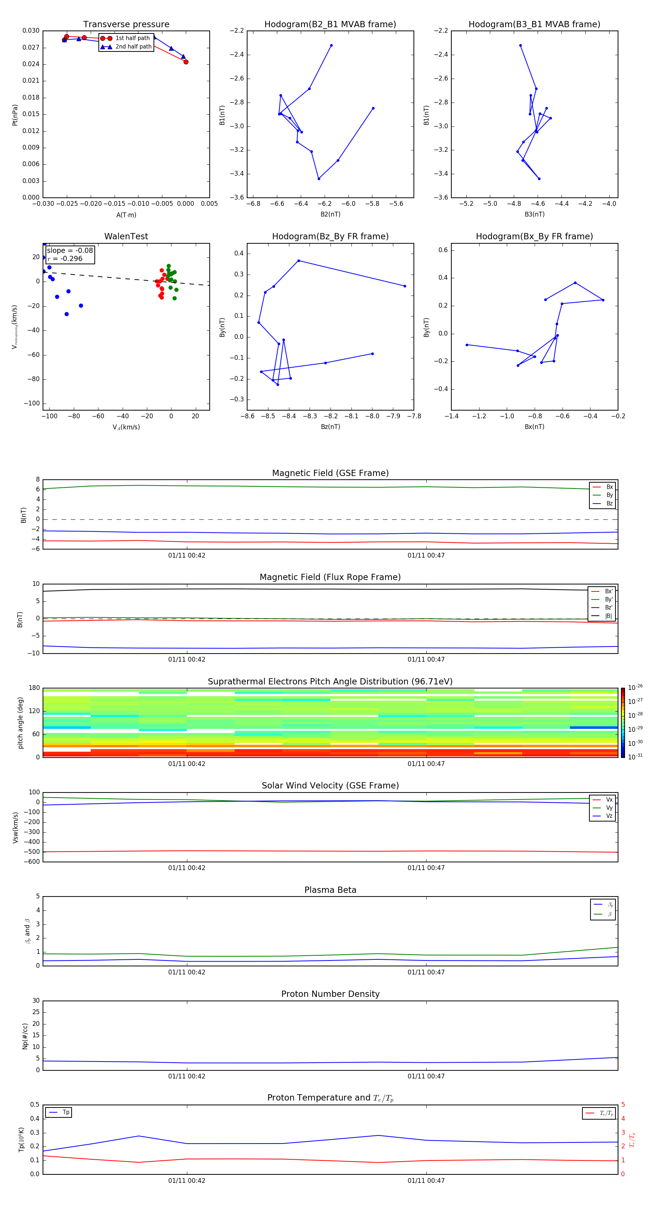Click the Suprathermal Electrons Pitch Angle Distribution title
661x1213 pixels.
pos(330,682)
